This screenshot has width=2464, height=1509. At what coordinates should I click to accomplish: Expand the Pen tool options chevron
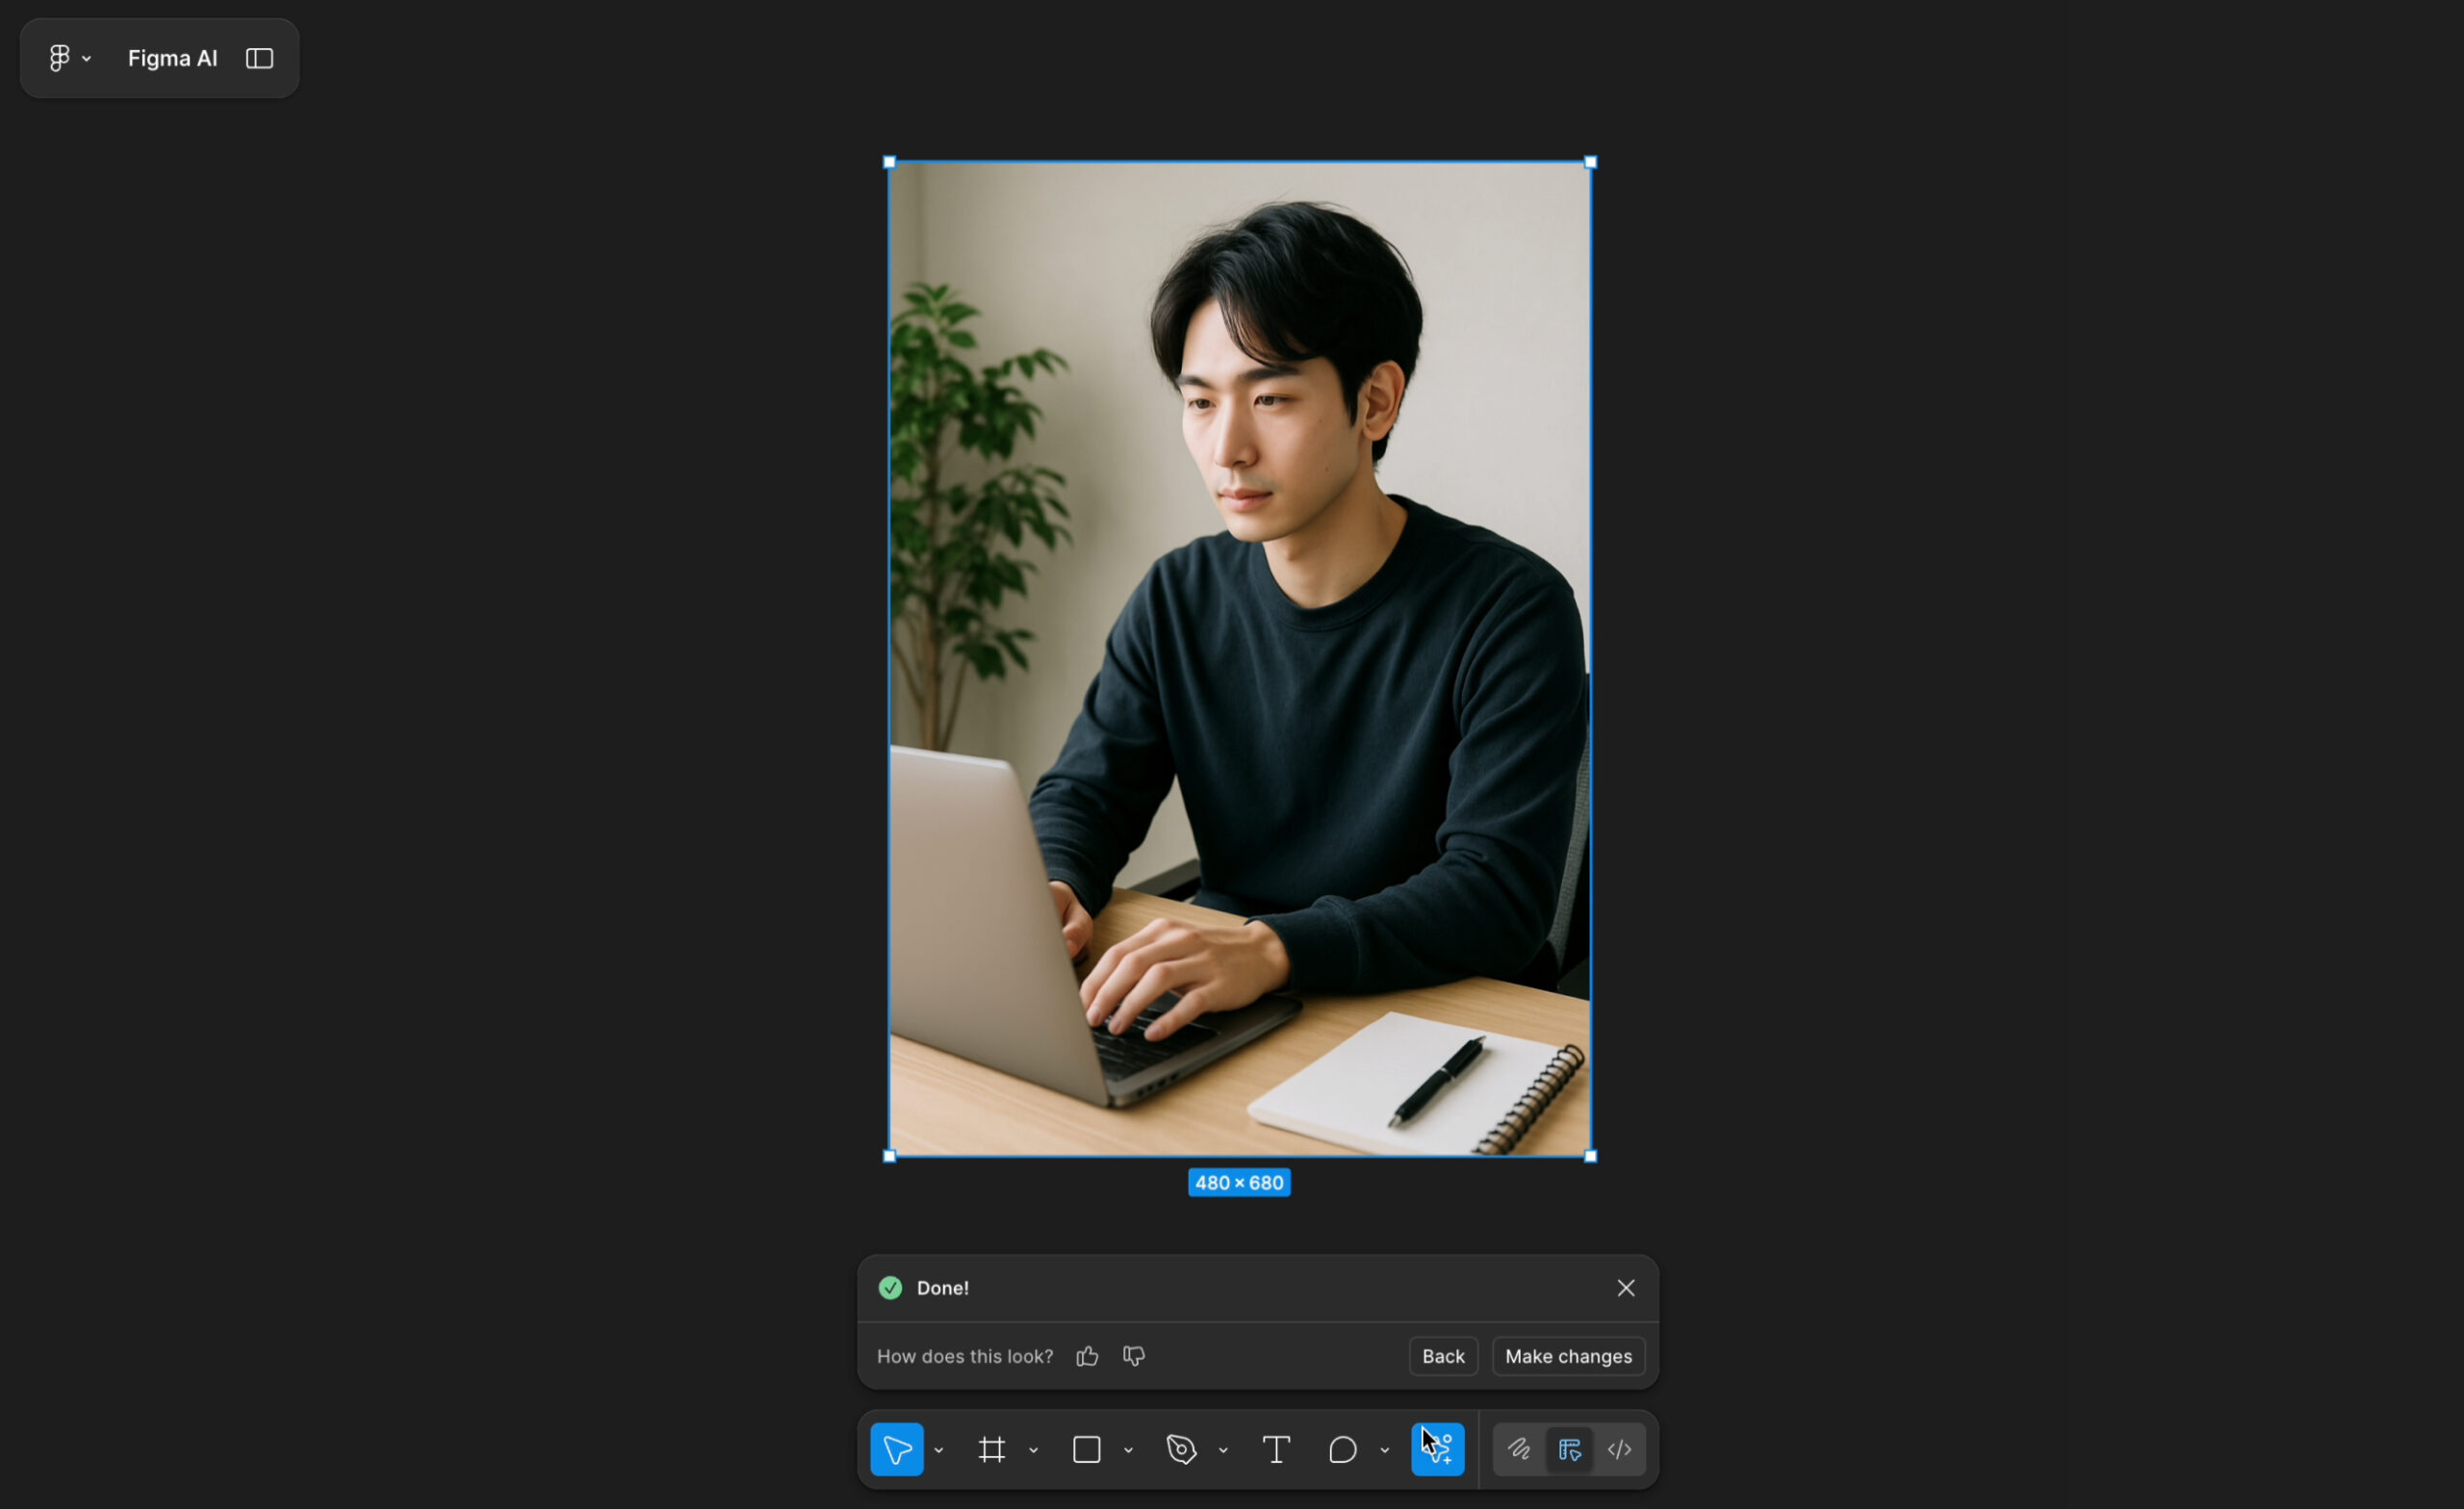click(x=1224, y=1450)
